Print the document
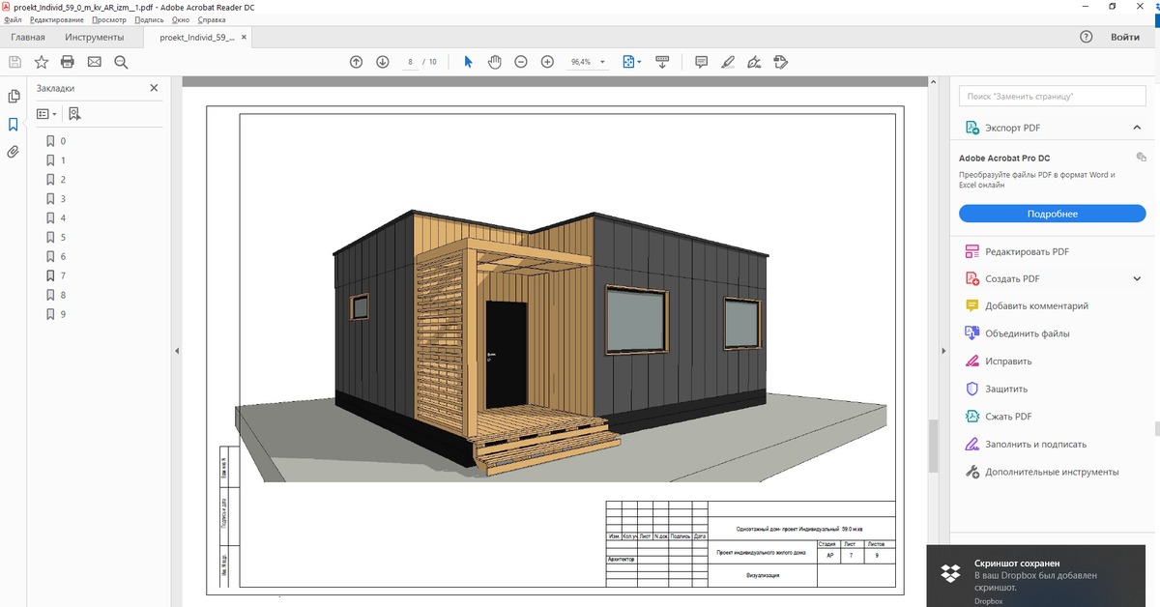Screen dimensions: 1160x607 tap(68, 62)
